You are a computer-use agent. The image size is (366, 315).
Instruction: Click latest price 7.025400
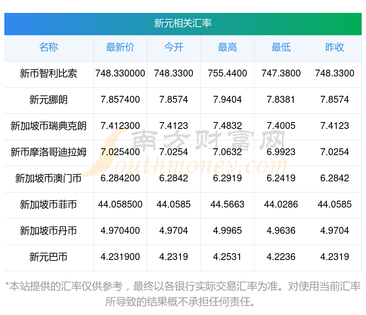[120, 152]
